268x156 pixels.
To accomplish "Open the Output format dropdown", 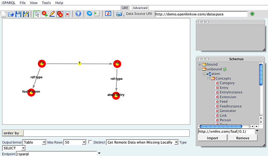I will pos(44,142).
